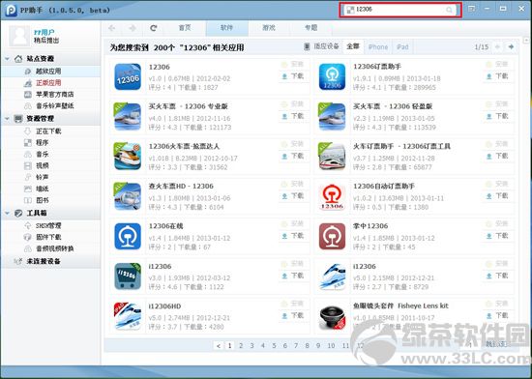Viewport: 532px width, 379px height.
Task: Click i12306 v5.0 train app icon
Action: [332, 277]
